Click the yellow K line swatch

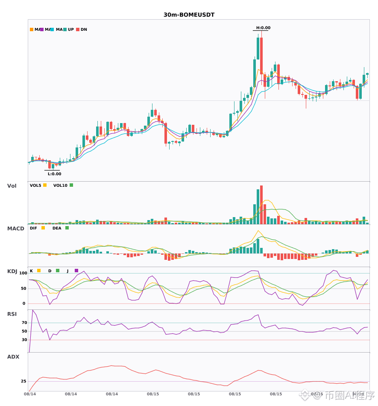click(x=39, y=271)
